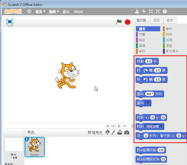Click steps value field in 移動 block
The height and width of the screenshot is (165, 187).
pos(149,62)
